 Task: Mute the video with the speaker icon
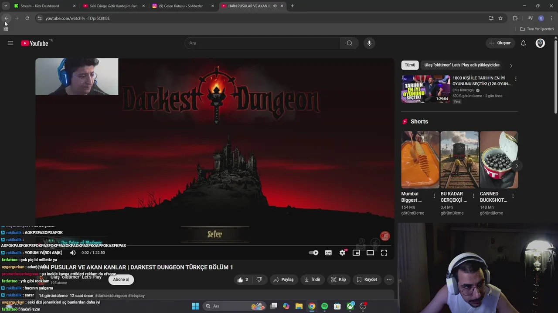[x=73, y=253]
